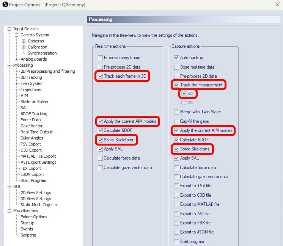Uncheck Auto backup in Capture actions

point(176,58)
